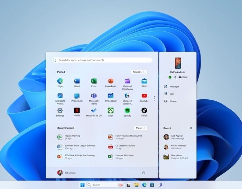
Task: Open Spotify
Action: (x=127, y=112)
